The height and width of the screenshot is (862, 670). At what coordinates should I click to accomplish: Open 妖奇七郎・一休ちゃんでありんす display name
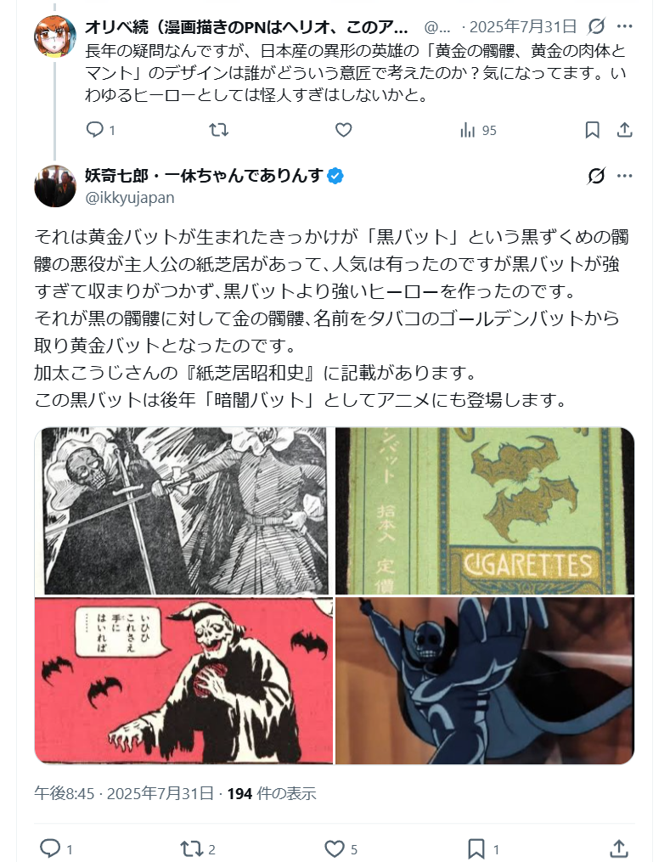204,175
